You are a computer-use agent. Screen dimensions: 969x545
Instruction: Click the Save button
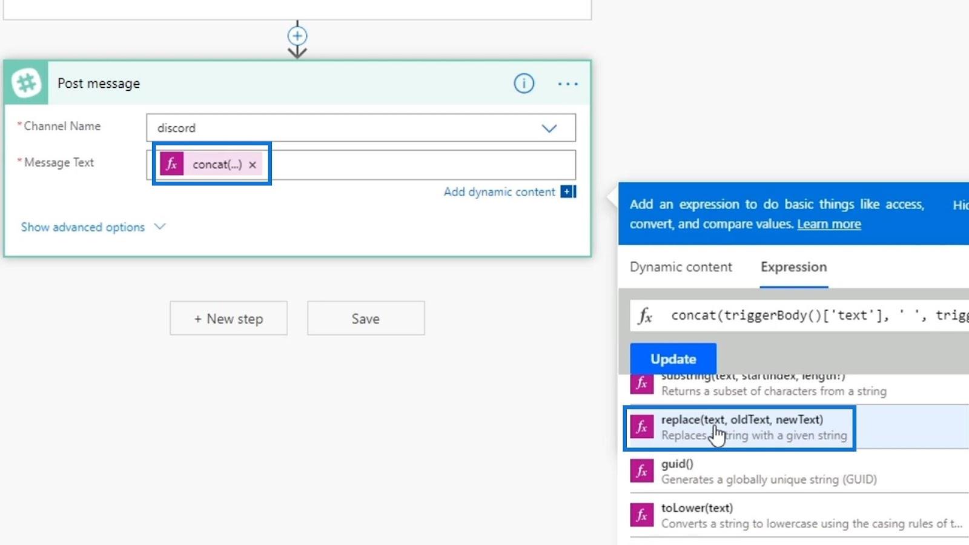coord(366,319)
